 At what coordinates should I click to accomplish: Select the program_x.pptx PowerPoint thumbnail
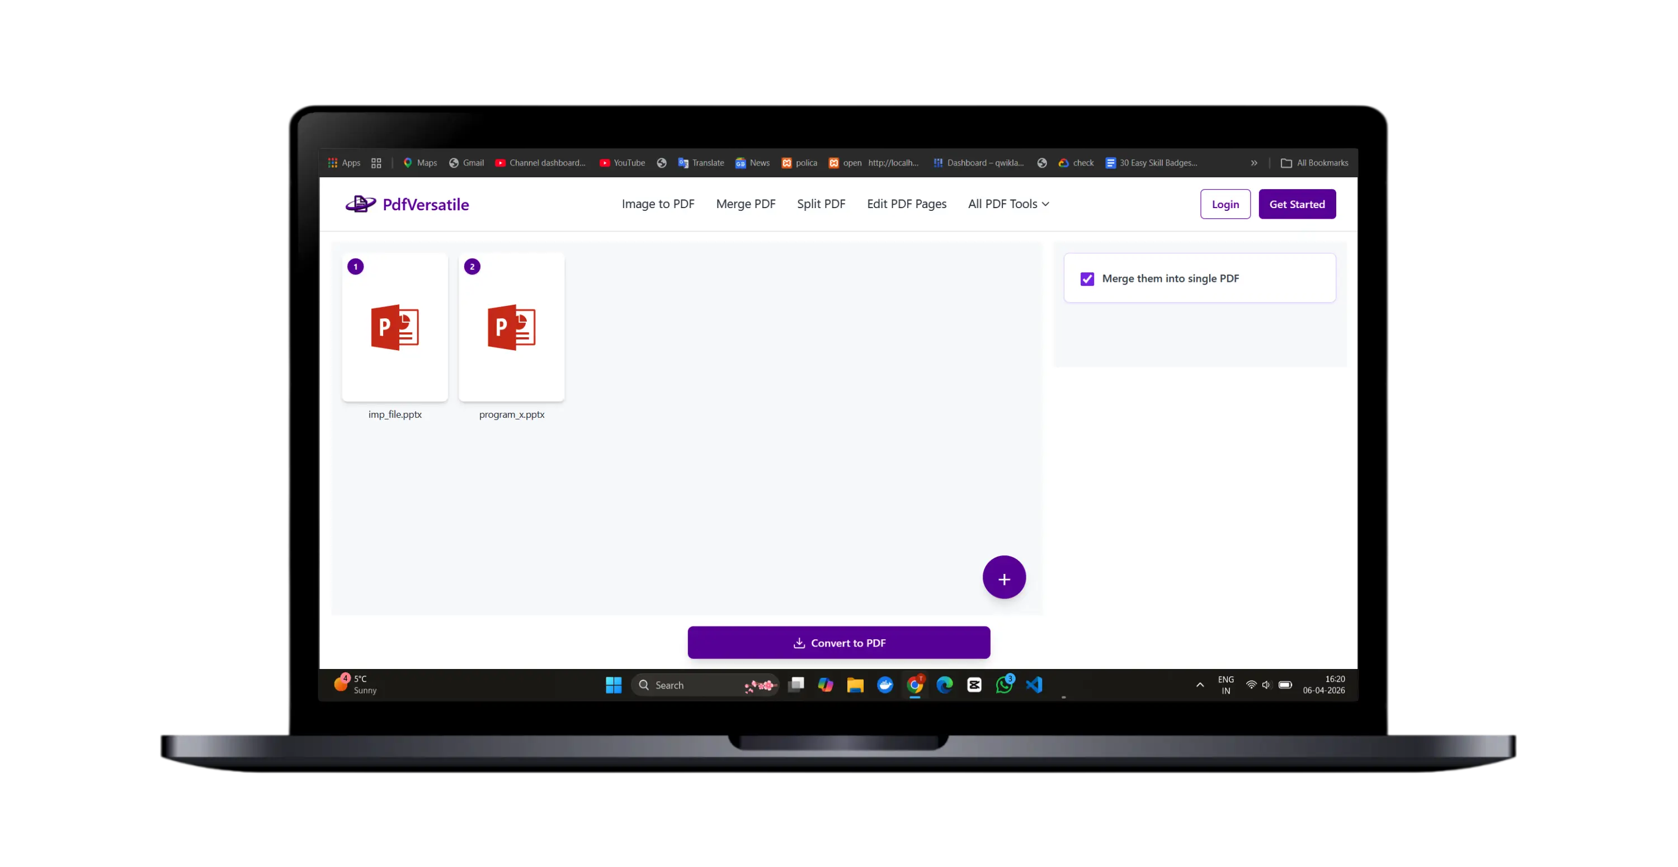(x=511, y=327)
